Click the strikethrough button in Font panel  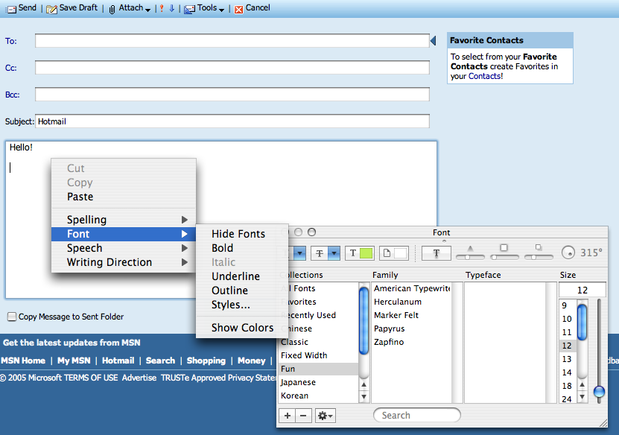click(320, 253)
